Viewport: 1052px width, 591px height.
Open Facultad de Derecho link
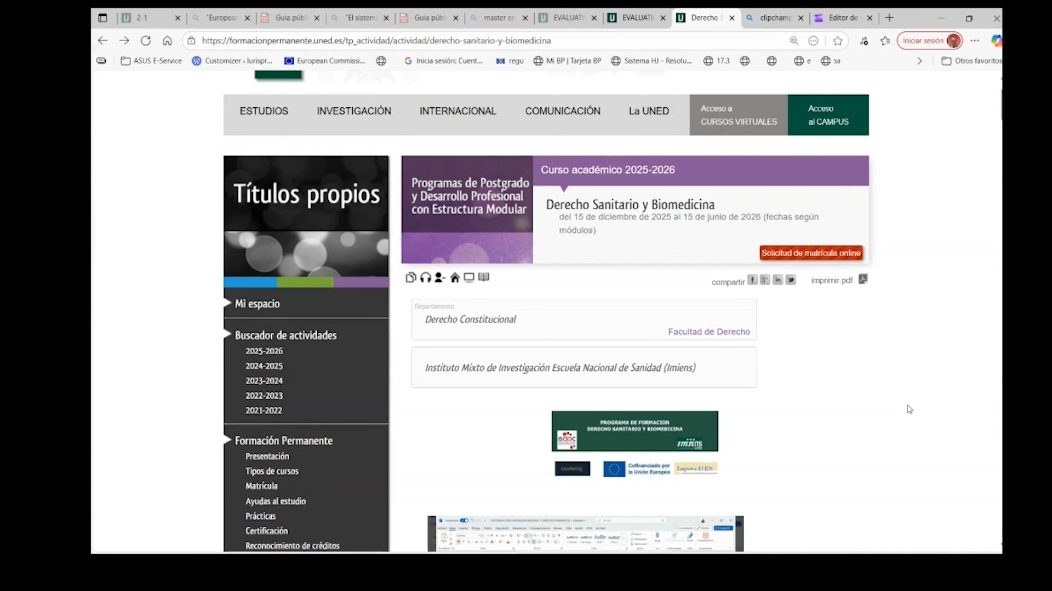(x=708, y=331)
